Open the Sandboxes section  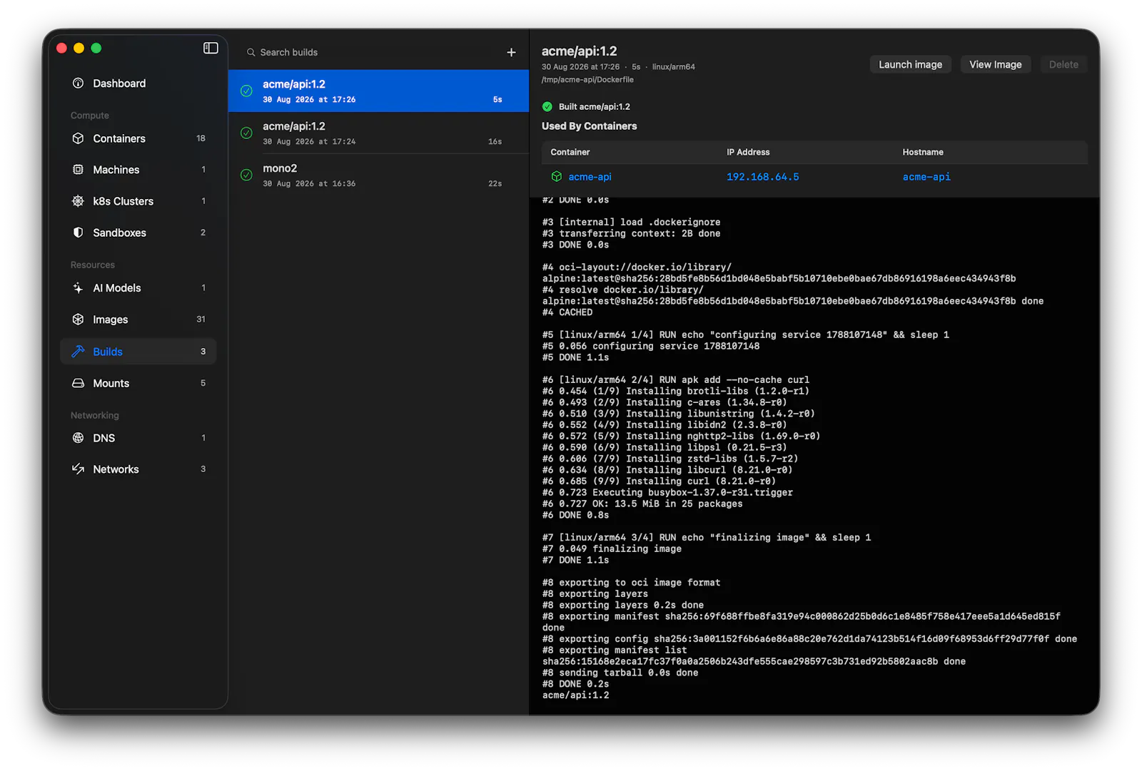138,233
